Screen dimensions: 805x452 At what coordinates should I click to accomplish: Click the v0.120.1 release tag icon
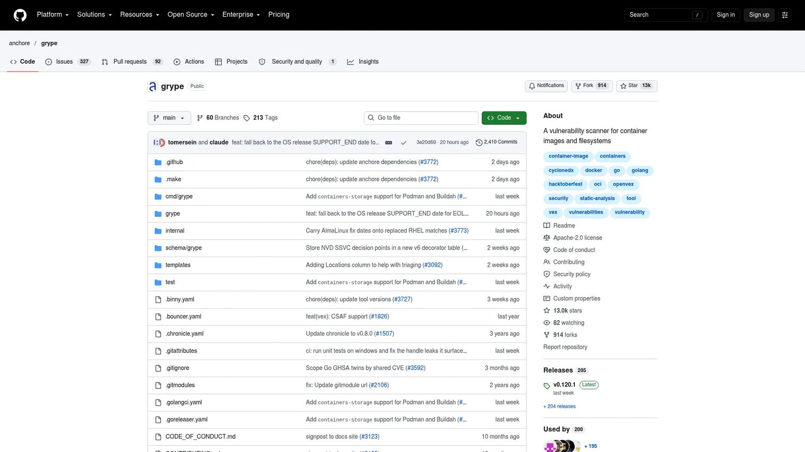[x=547, y=386]
